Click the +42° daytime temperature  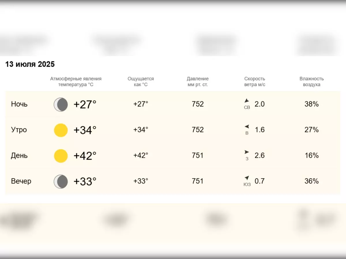[85, 156]
